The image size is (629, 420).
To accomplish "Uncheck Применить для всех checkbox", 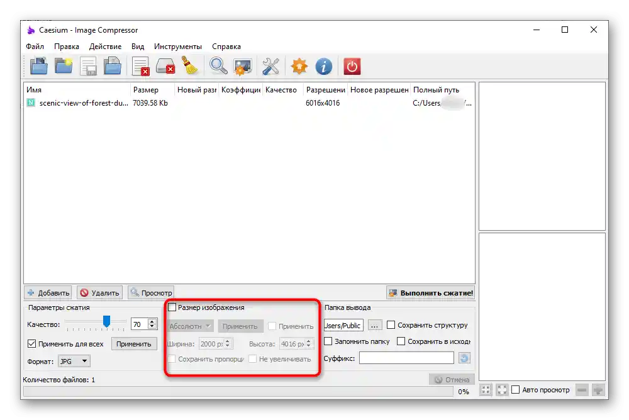I will point(31,343).
